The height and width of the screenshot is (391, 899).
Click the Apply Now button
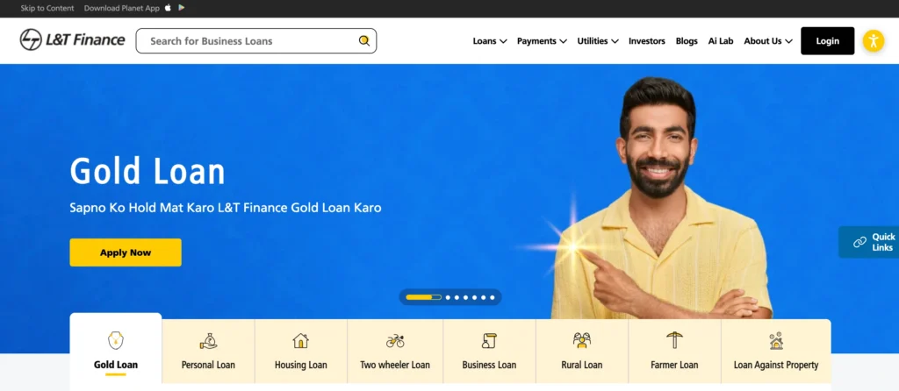[126, 252]
